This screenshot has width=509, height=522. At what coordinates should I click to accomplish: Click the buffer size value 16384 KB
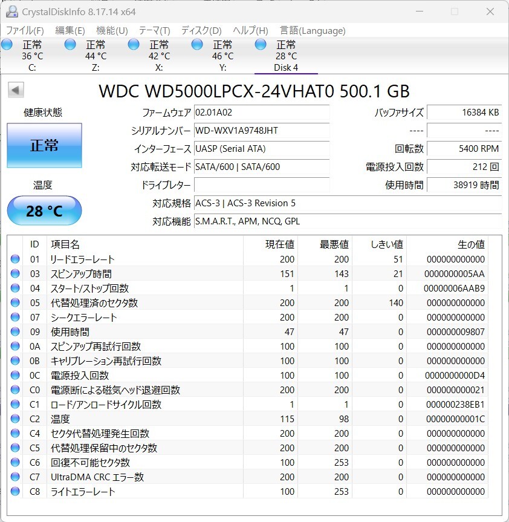point(464,112)
